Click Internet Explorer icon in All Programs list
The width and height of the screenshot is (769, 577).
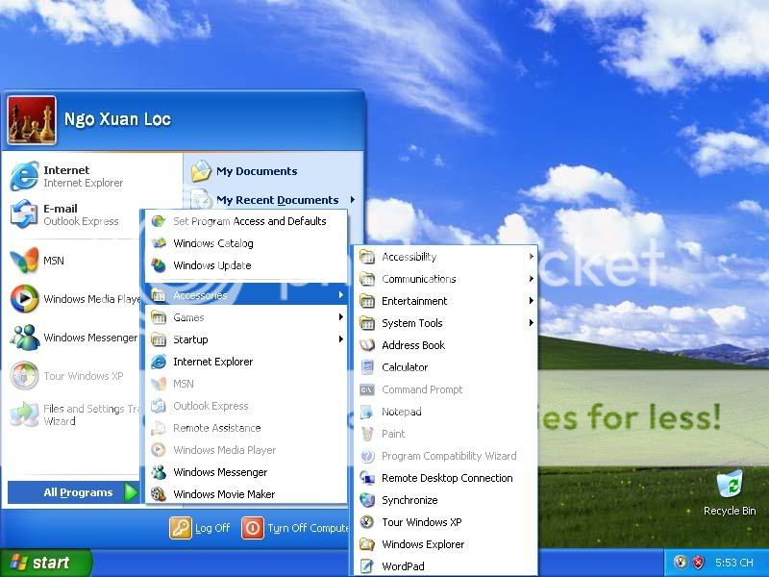coord(159,362)
